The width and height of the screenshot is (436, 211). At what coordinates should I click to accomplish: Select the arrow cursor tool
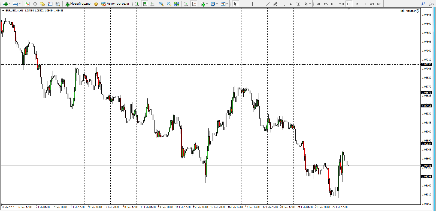point(235,4)
